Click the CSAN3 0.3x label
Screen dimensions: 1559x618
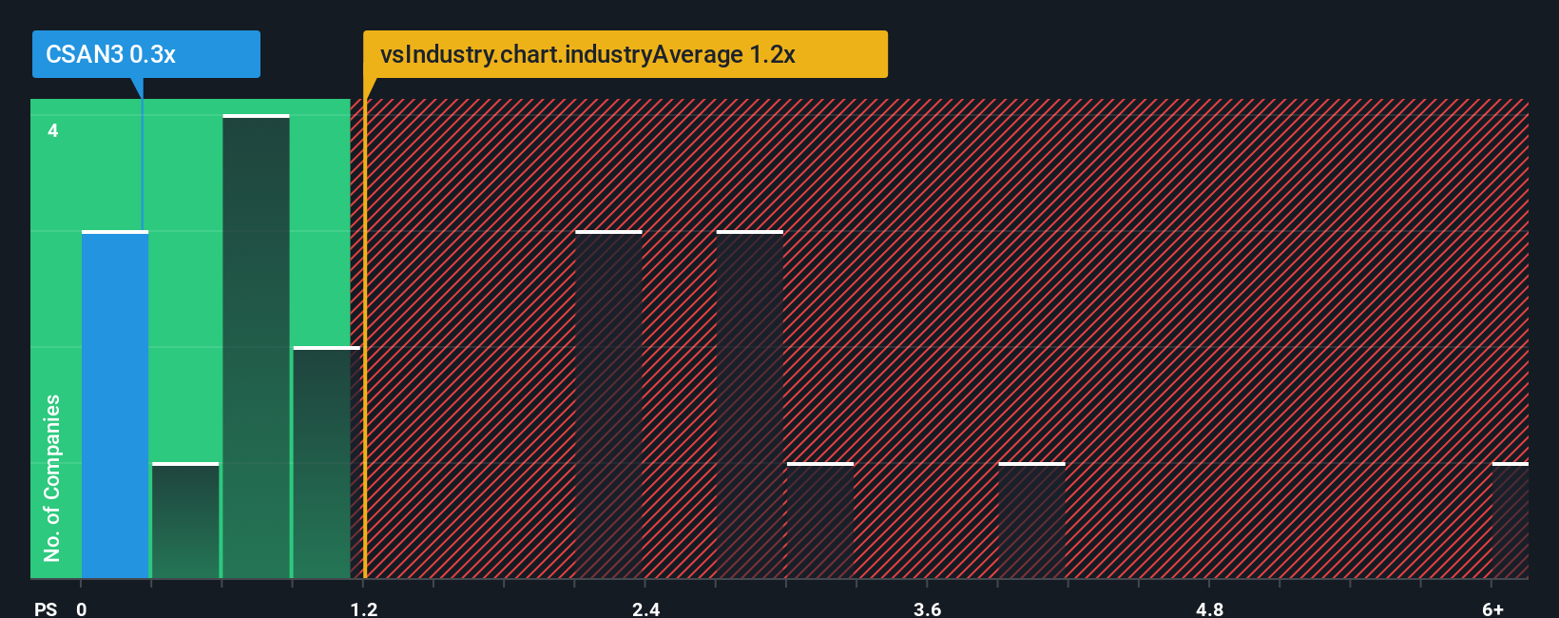pyautogui.click(x=145, y=54)
